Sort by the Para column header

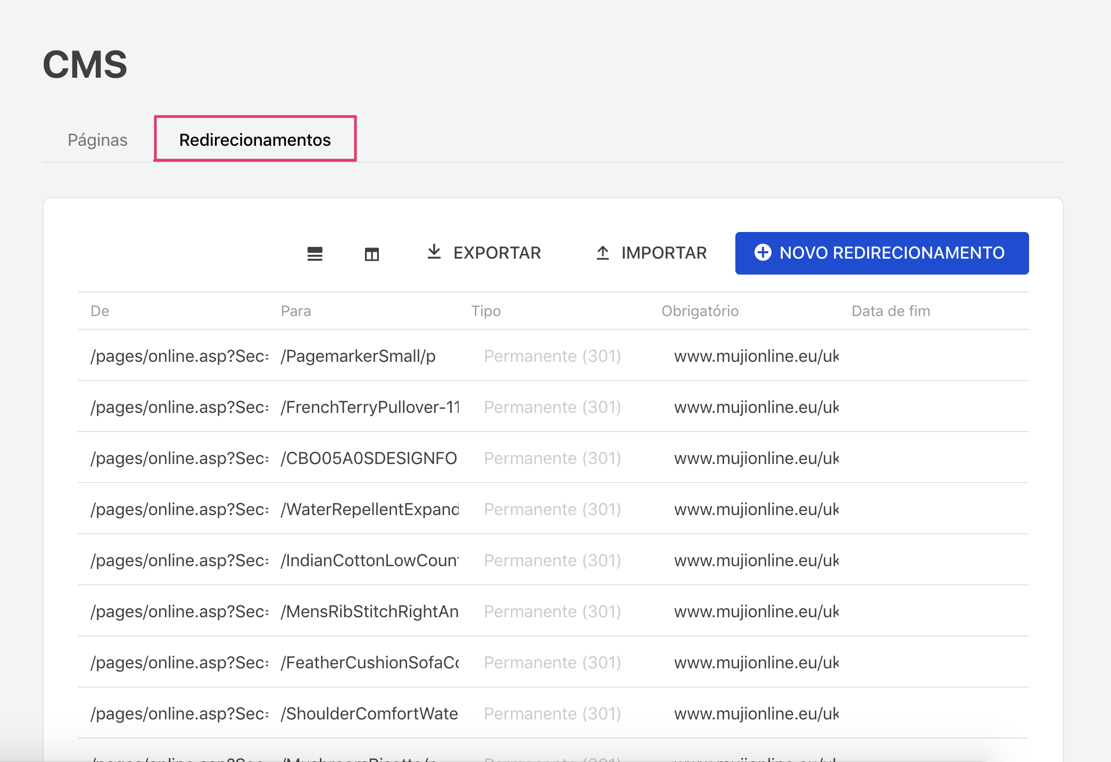click(x=296, y=311)
